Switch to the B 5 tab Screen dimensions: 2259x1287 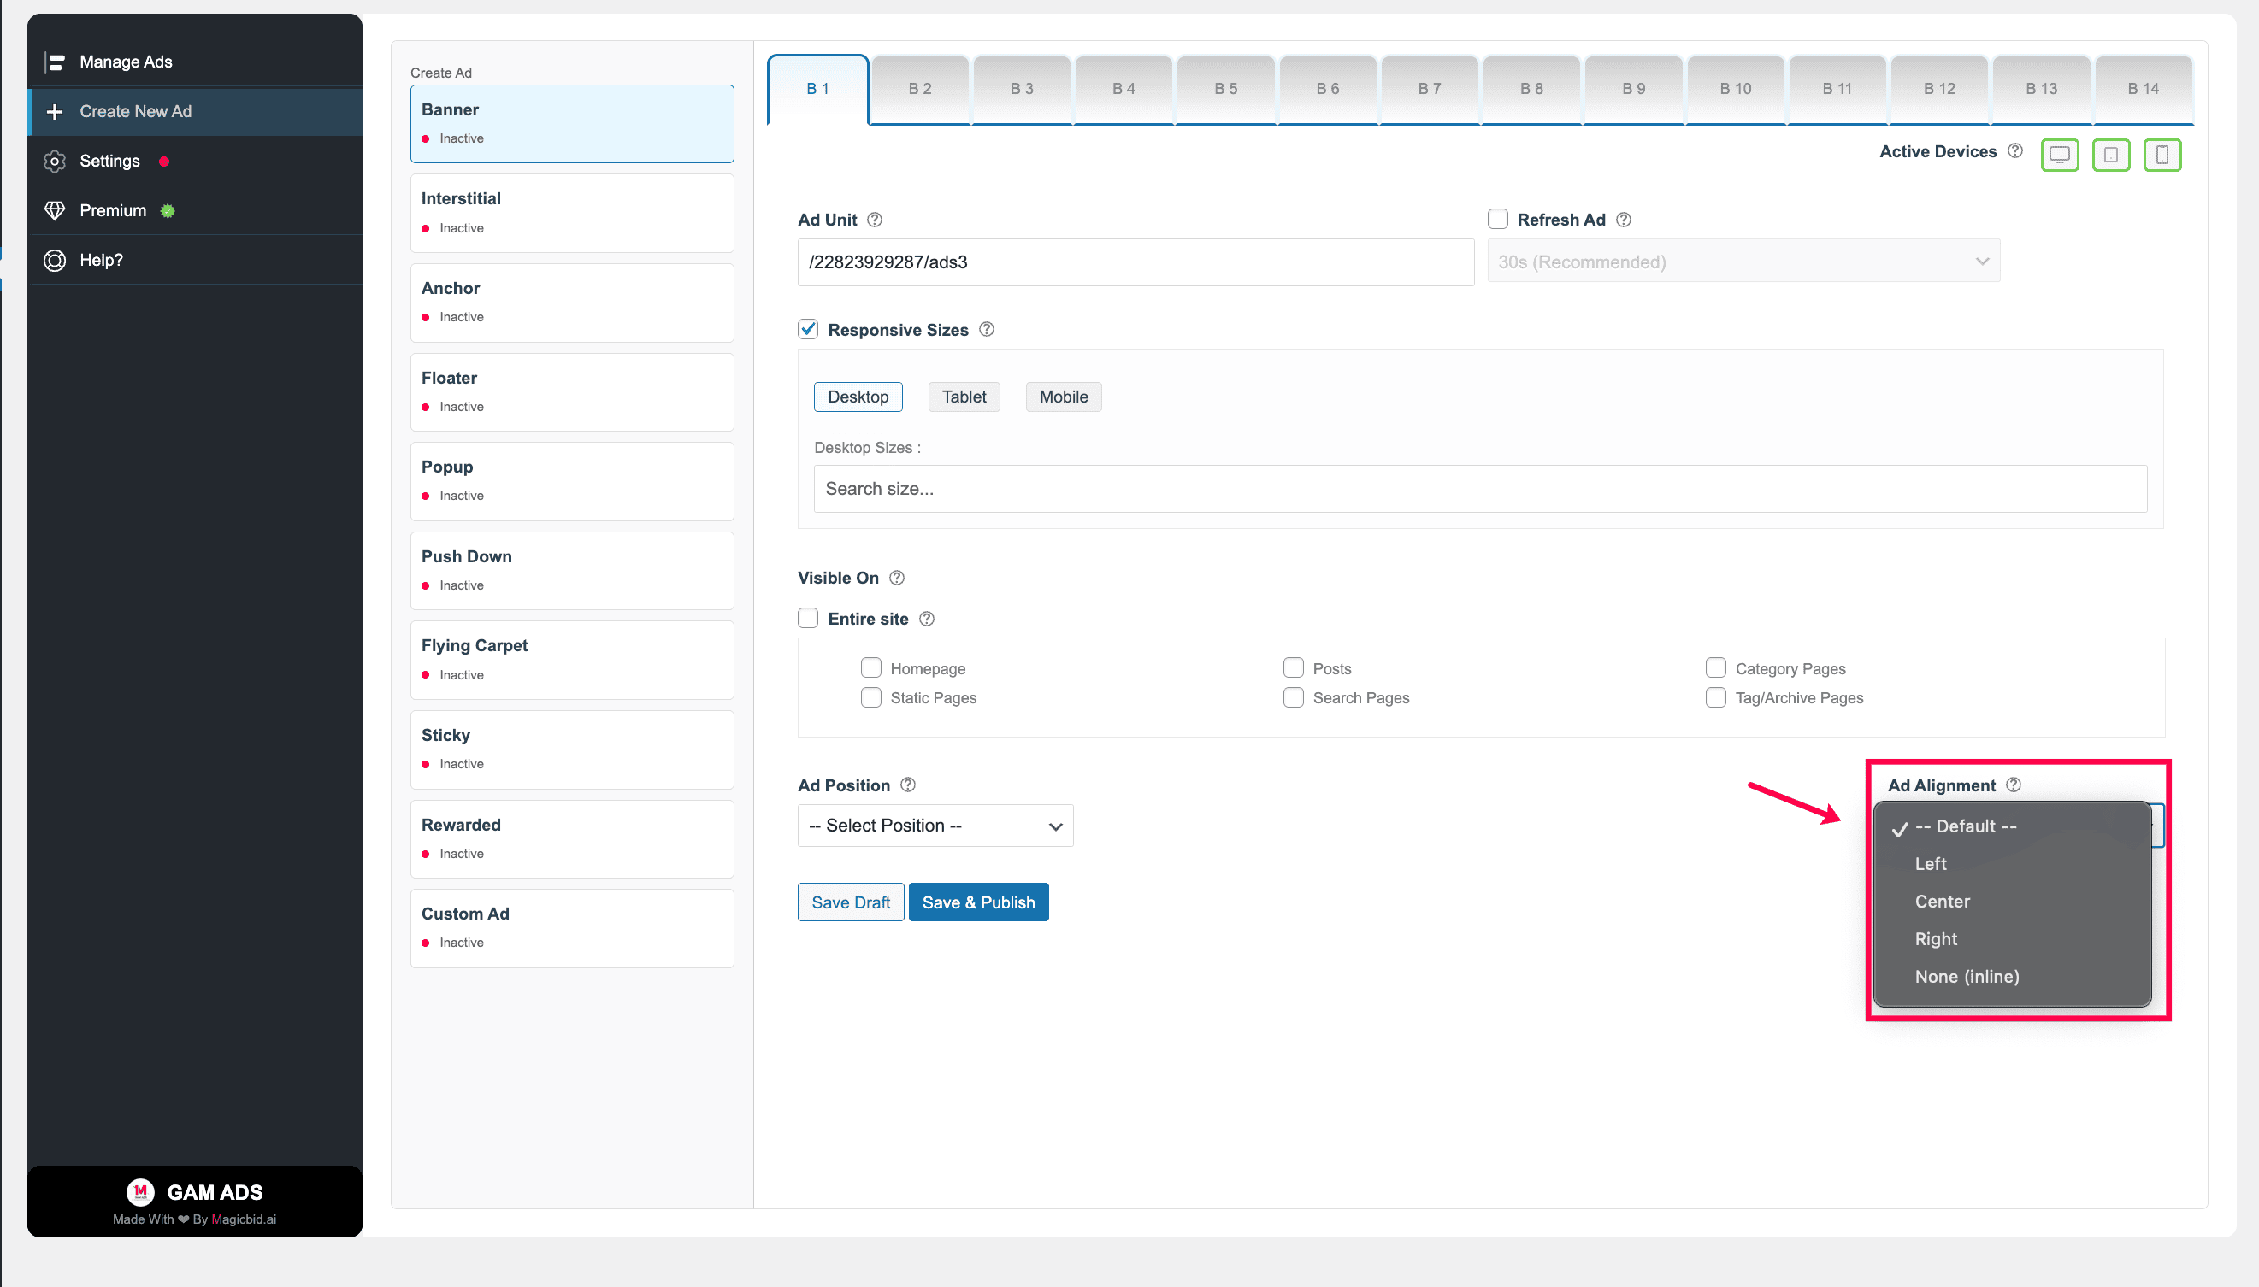[1225, 88]
